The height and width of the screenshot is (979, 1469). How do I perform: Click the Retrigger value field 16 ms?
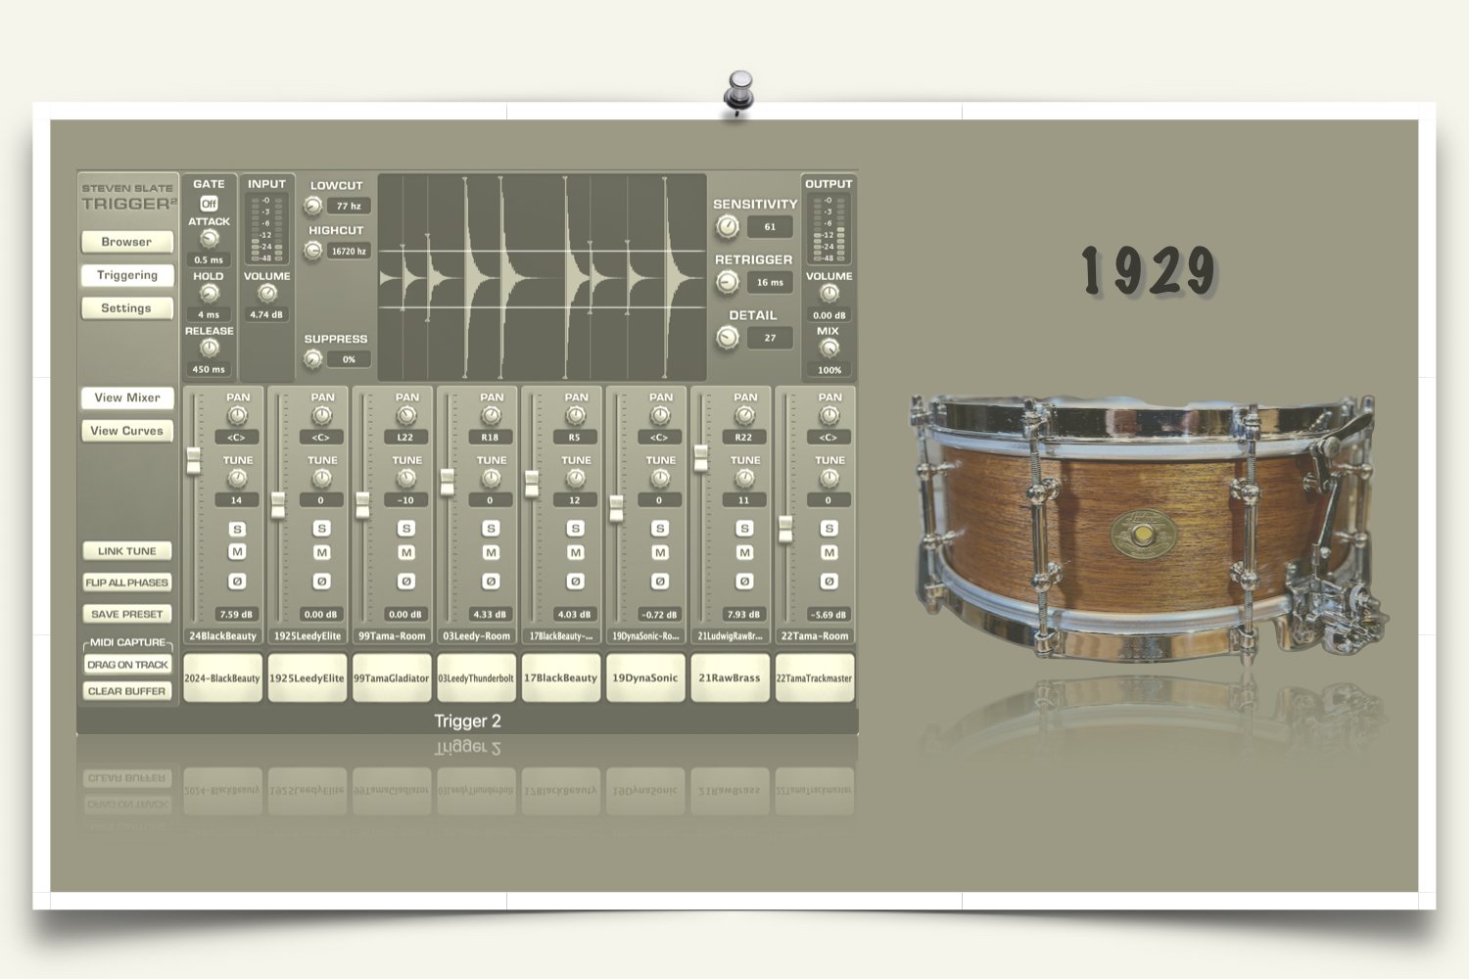770,283
